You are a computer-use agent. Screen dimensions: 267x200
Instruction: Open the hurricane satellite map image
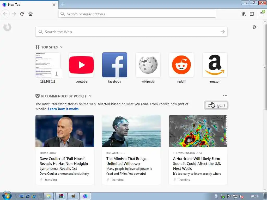[198, 131]
